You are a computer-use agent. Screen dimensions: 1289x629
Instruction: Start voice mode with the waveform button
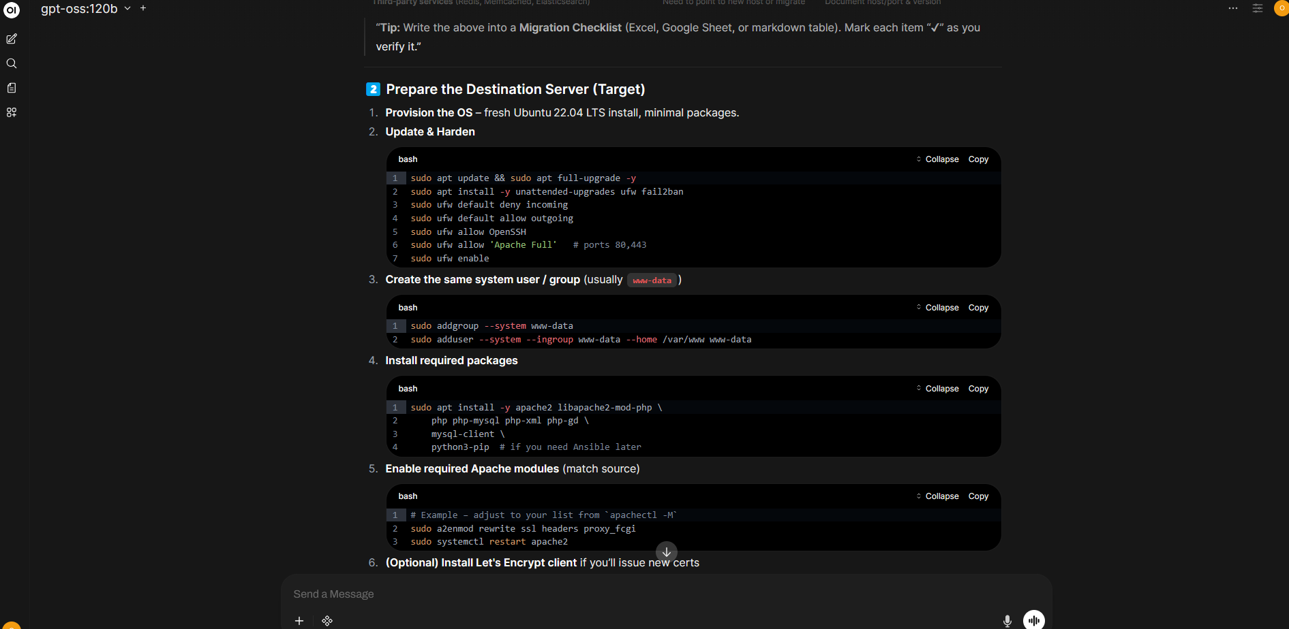tap(1033, 619)
